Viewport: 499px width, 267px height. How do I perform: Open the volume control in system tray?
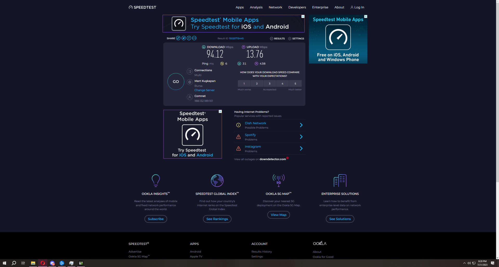tap(469, 263)
